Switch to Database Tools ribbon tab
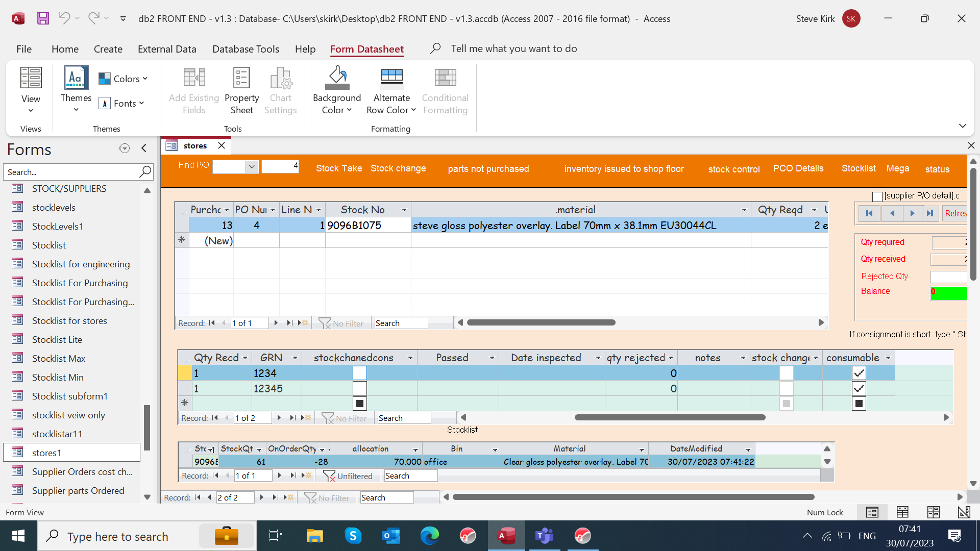The height and width of the screenshot is (551, 980). coord(246,49)
